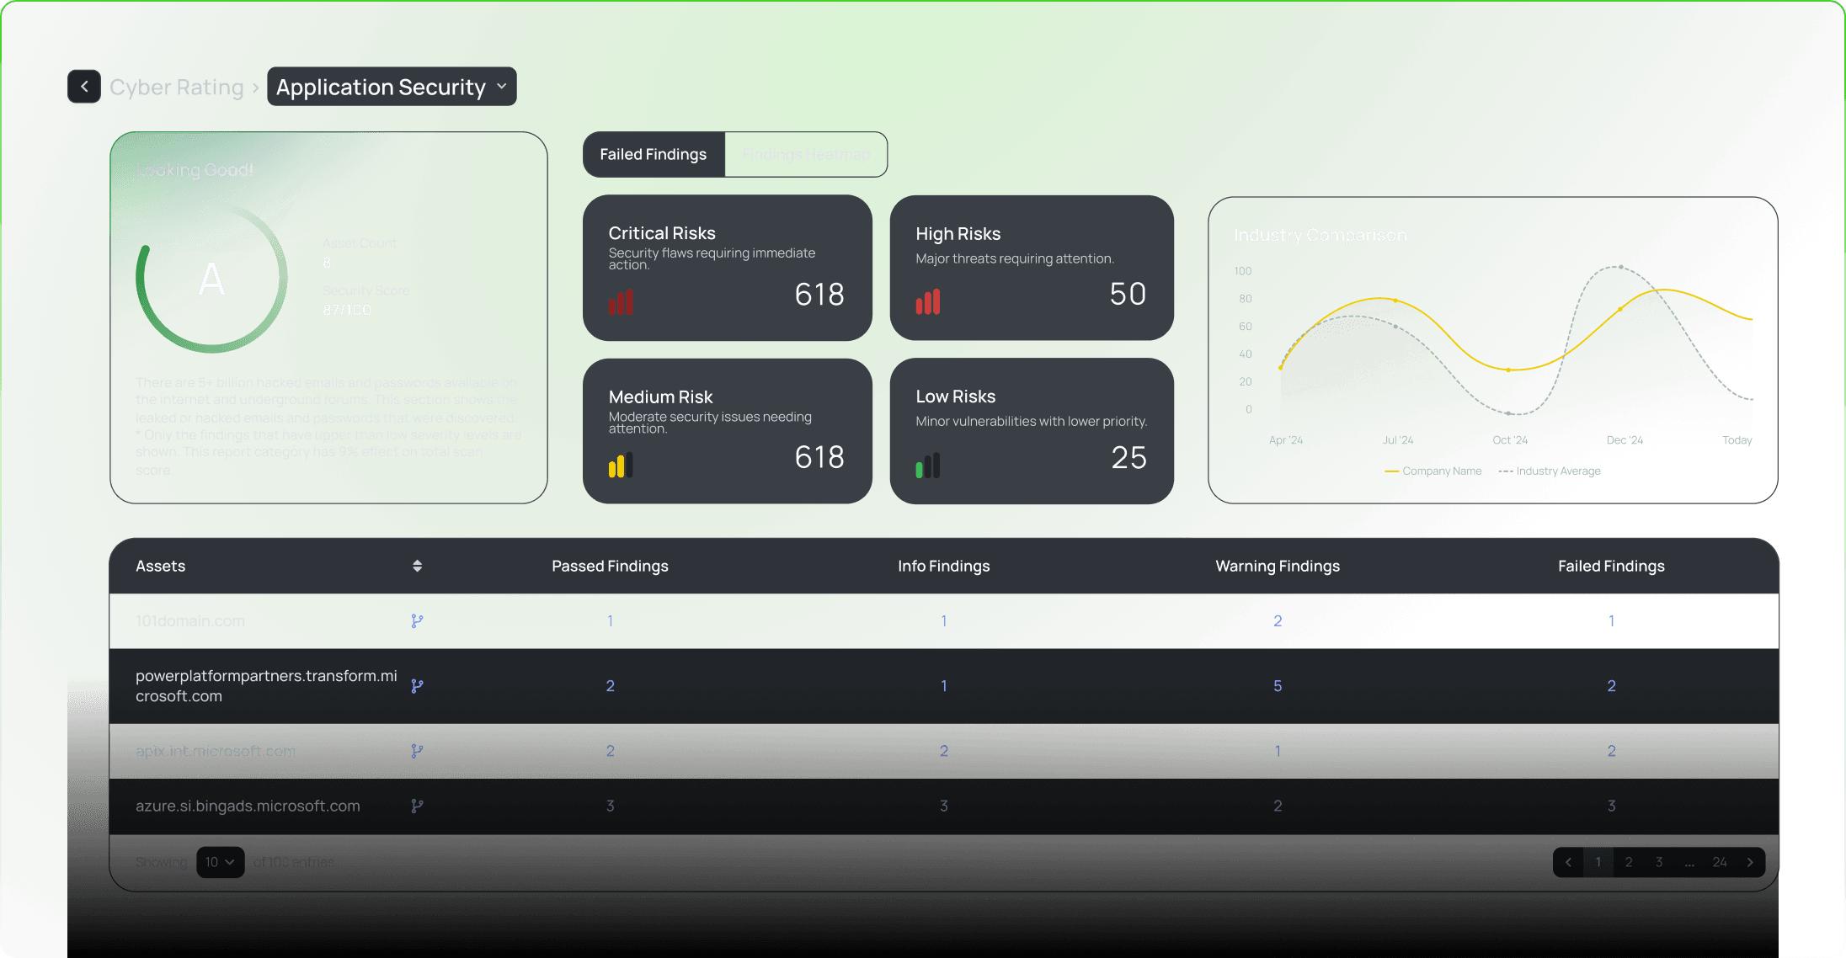The height and width of the screenshot is (958, 1846).
Task: Click the green bar icon on Low Risks card
Action: pos(927,466)
